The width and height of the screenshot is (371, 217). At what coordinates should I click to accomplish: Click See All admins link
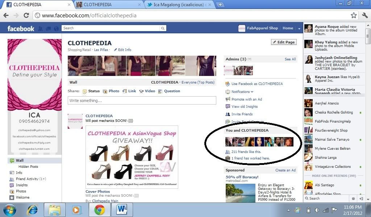click(x=290, y=59)
